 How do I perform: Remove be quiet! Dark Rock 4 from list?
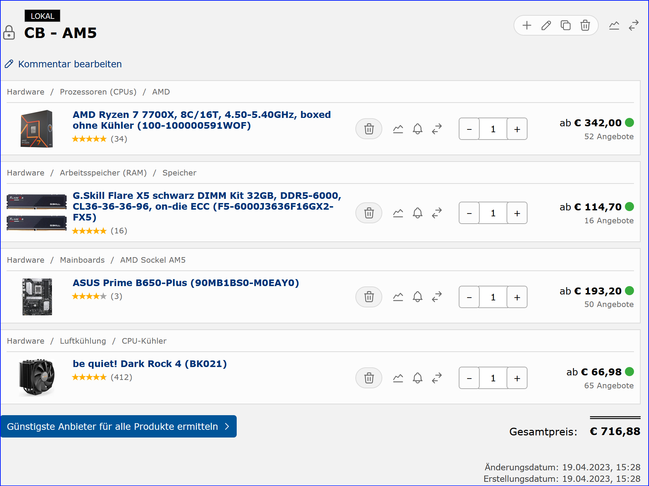click(369, 378)
